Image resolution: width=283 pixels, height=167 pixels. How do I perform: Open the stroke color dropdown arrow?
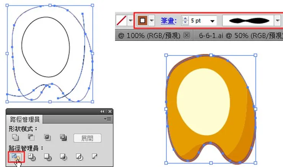click(x=152, y=21)
